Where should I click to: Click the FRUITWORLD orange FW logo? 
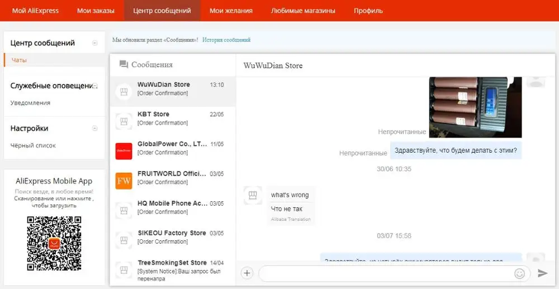pyautogui.click(x=124, y=181)
